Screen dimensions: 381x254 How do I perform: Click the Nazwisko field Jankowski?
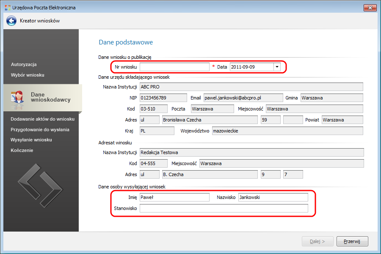273,197
